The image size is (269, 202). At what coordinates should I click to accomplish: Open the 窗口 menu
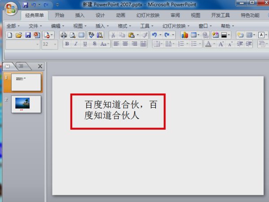tap(205, 26)
